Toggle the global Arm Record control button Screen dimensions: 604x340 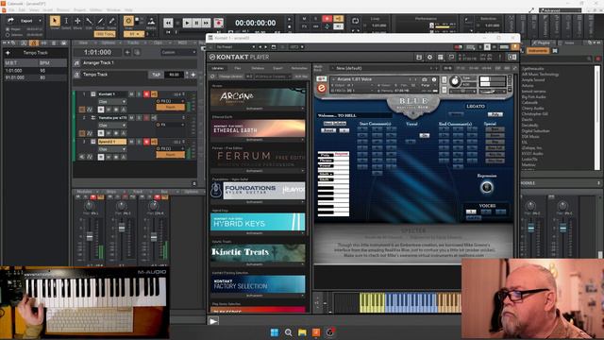[x=327, y=19]
